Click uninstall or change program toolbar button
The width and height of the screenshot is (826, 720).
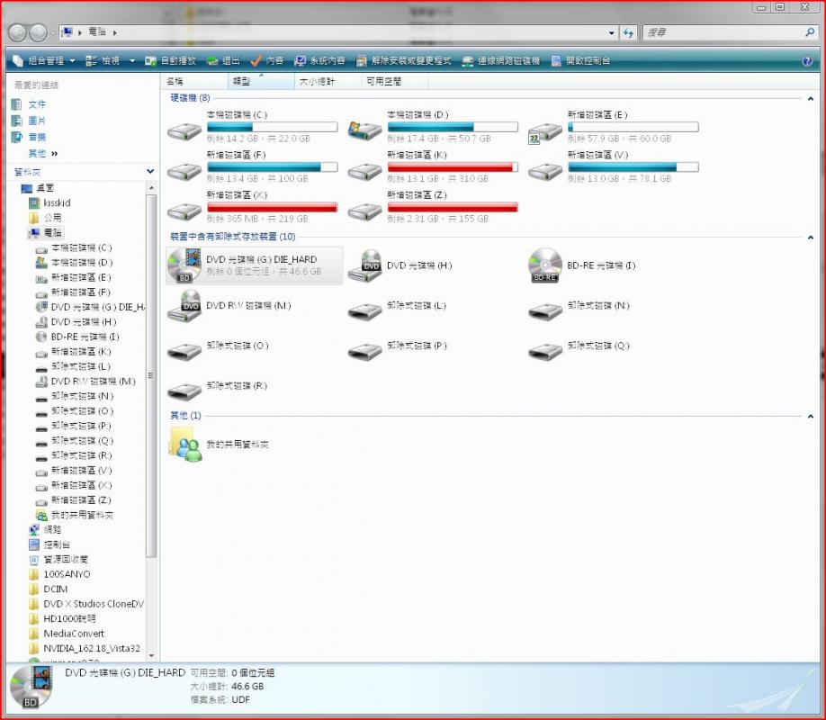pos(404,61)
